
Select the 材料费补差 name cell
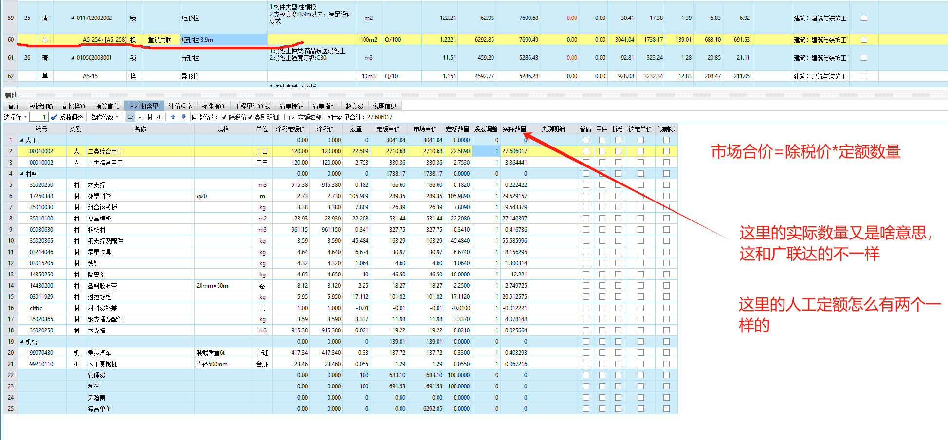tap(140, 308)
